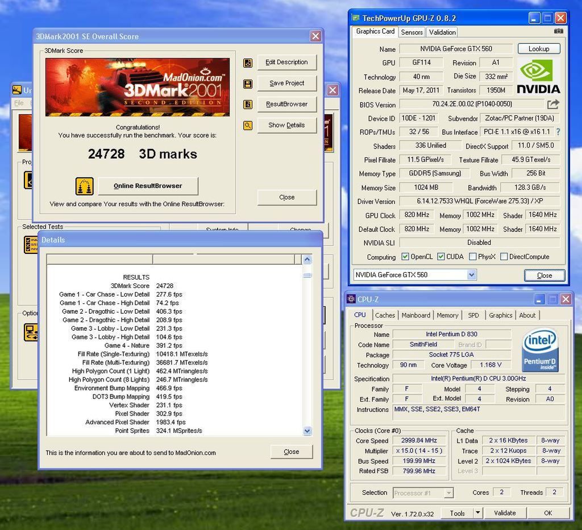
Task: Open the Processor #1 selection dropdown
Action: 449,493
